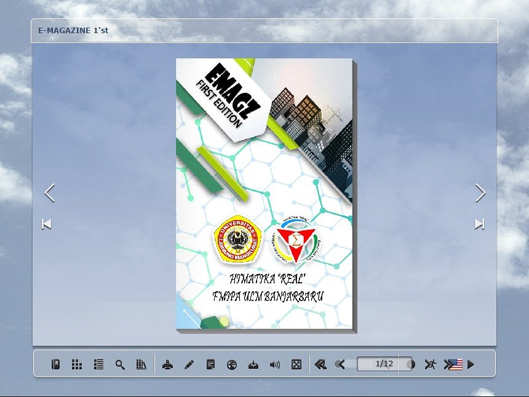Image resolution: width=529 pixels, height=397 pixels.
Task: Jump to the first page side arrow
Action: pos(47,224)
